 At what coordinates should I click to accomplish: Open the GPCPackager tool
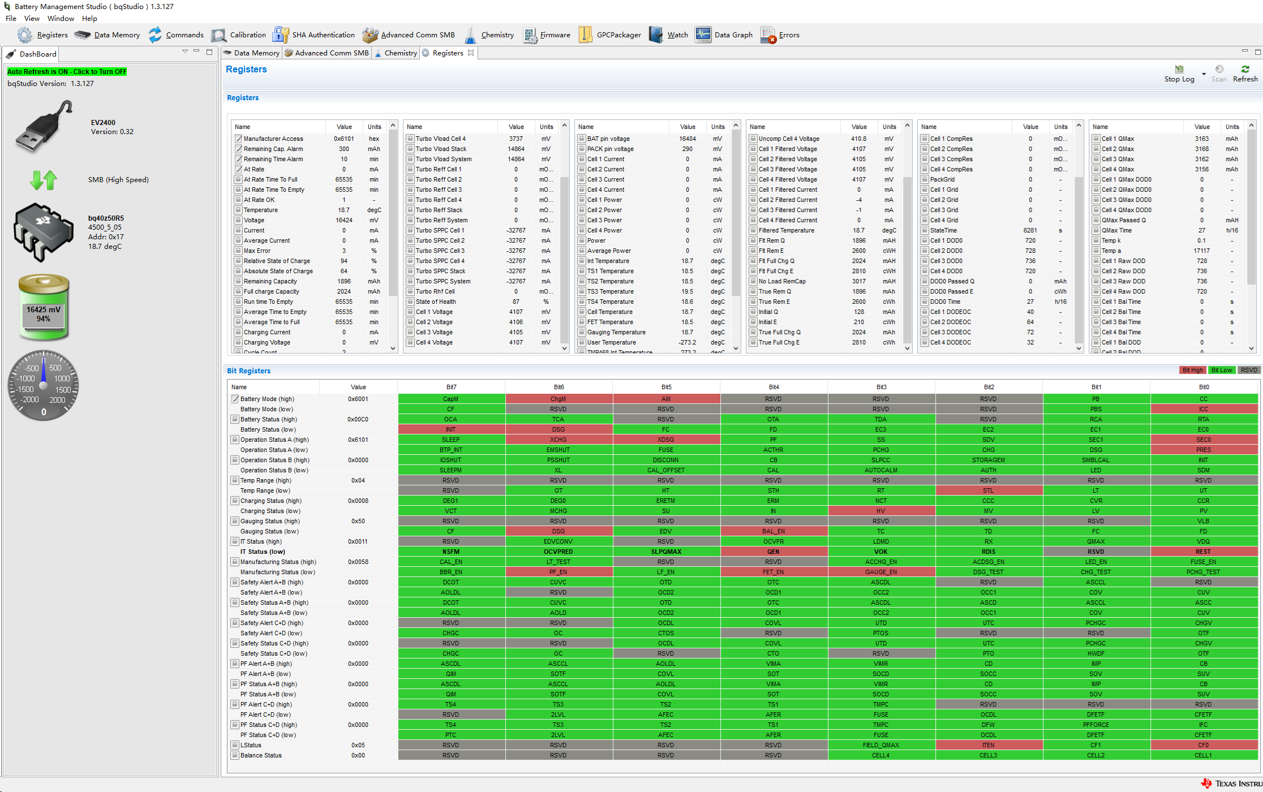609,35
